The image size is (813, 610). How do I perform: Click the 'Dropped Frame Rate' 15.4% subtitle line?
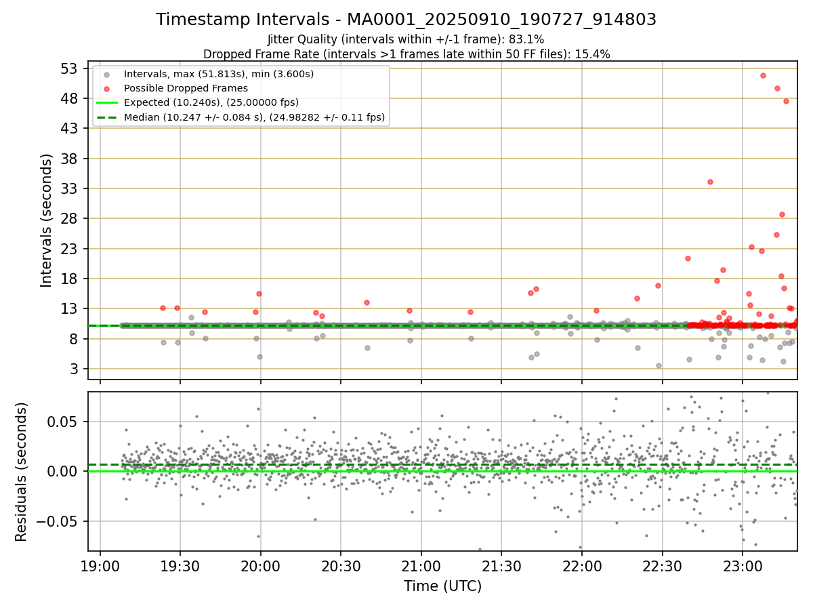pos(406,54)
